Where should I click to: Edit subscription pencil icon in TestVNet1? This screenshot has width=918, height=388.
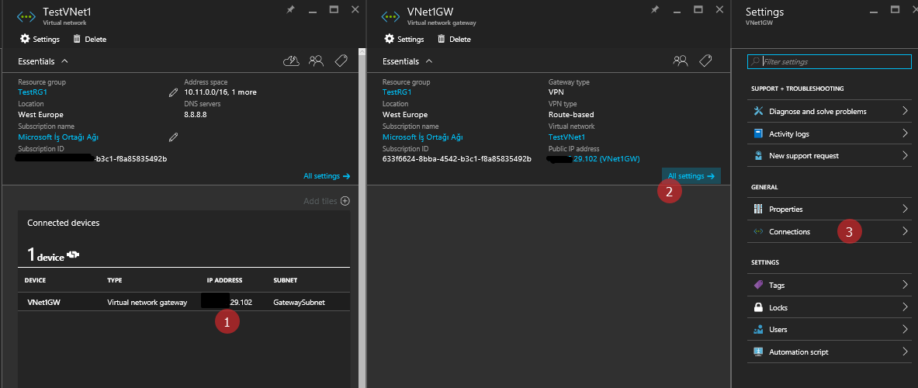tap(173, 137)
